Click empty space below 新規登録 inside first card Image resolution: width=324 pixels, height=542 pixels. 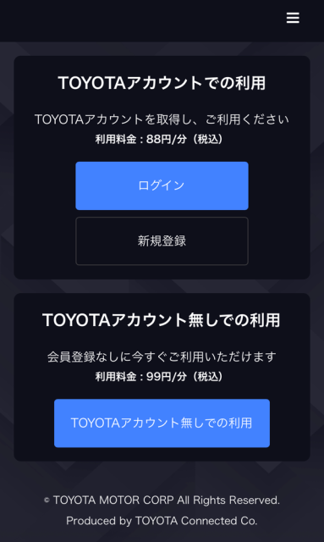tap(162, 273)
